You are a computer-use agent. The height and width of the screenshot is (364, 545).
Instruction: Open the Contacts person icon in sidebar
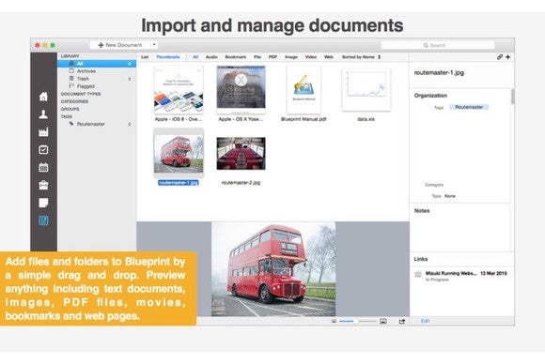(x=43, y=114)
